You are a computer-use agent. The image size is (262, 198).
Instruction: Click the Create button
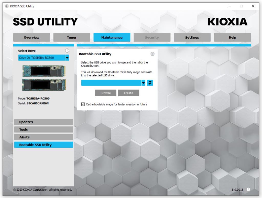pos(128,93)
